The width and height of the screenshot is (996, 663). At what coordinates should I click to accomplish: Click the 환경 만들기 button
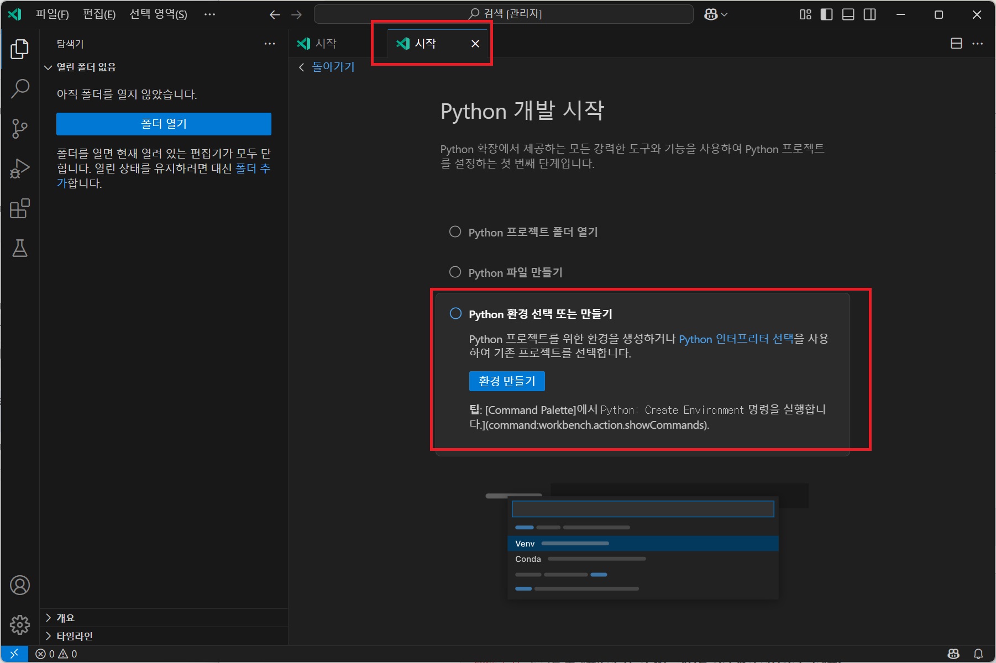[507, 381]
